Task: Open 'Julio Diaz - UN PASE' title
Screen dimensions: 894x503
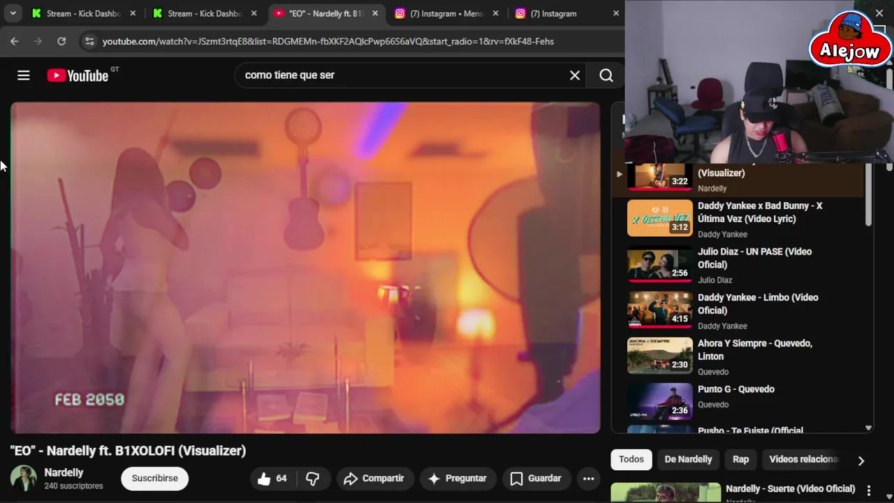Action: point(754,258)
